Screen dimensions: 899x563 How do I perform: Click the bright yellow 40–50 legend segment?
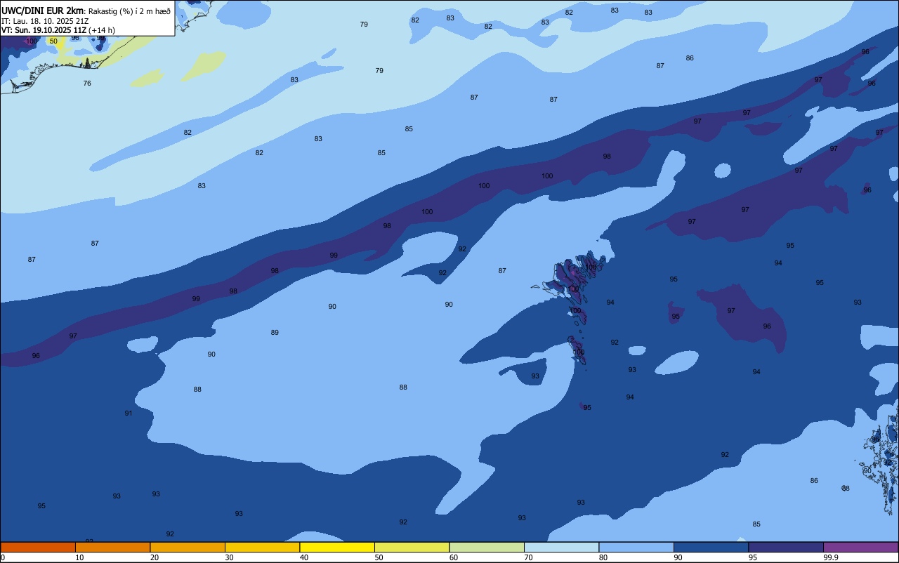[337, 547]
